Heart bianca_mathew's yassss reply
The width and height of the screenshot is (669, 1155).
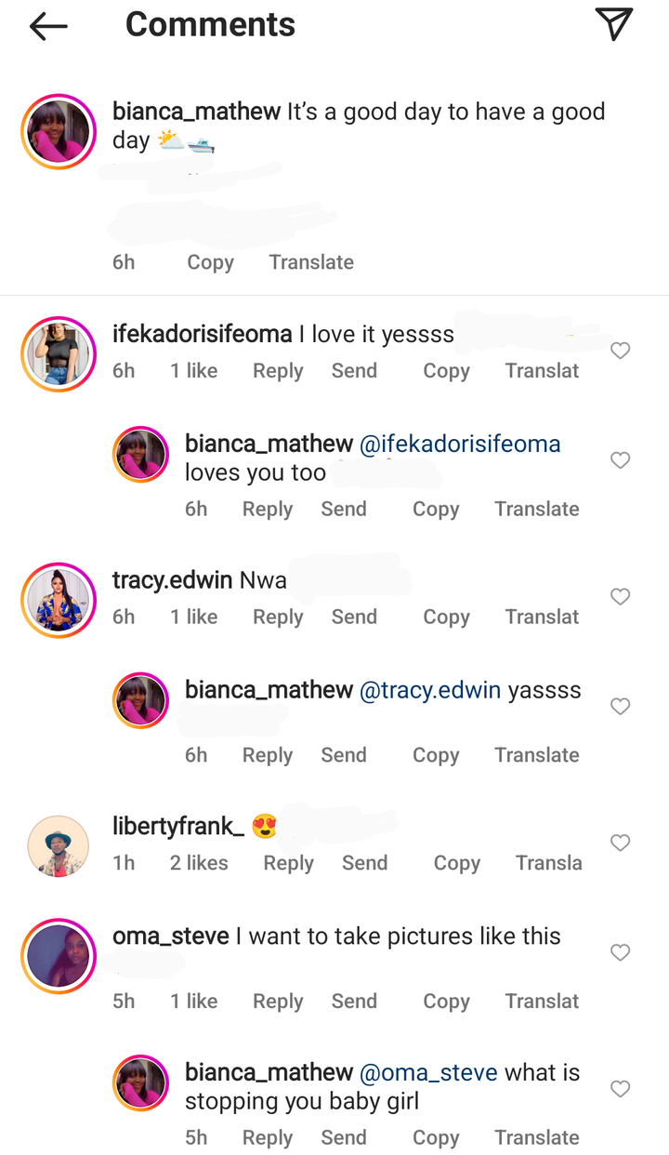pos(620,707)
